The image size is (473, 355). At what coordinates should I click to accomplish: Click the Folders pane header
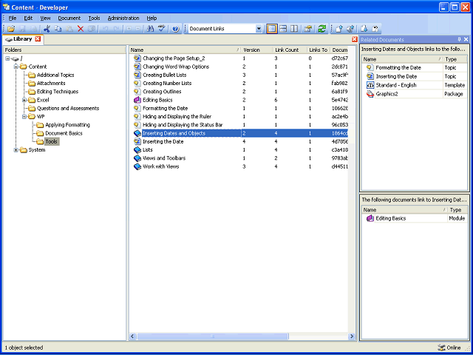64,50
